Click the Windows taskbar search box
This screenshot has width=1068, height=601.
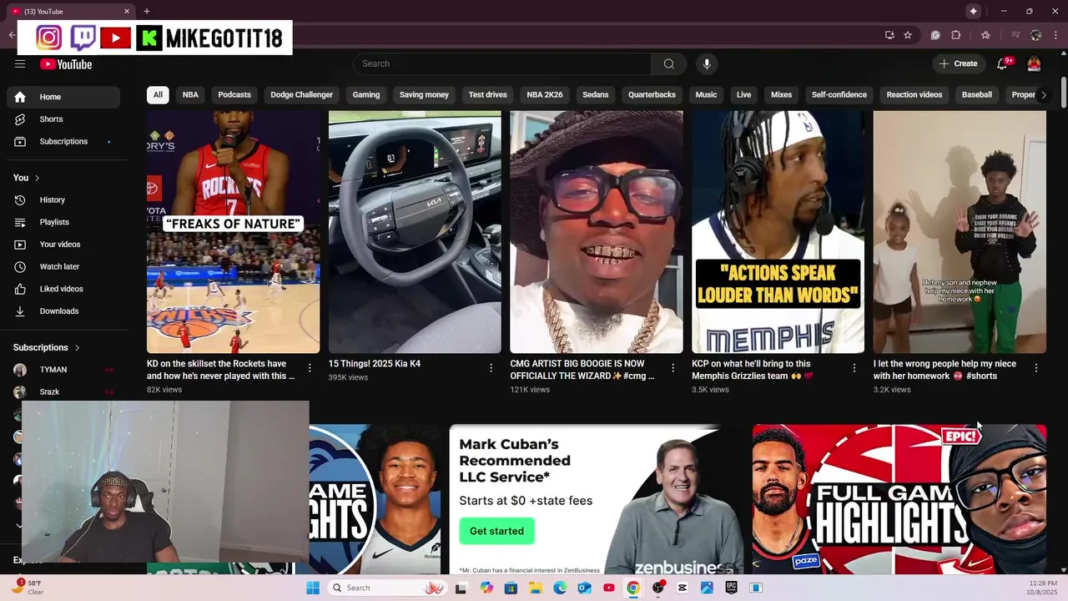387,588
